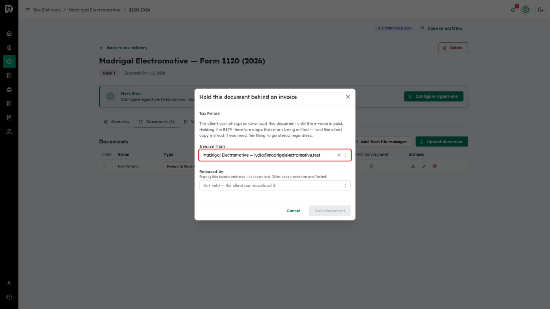The image size is (550, 309).
Task: Go Back to tax delivery
Action: (x=124, y=48)
